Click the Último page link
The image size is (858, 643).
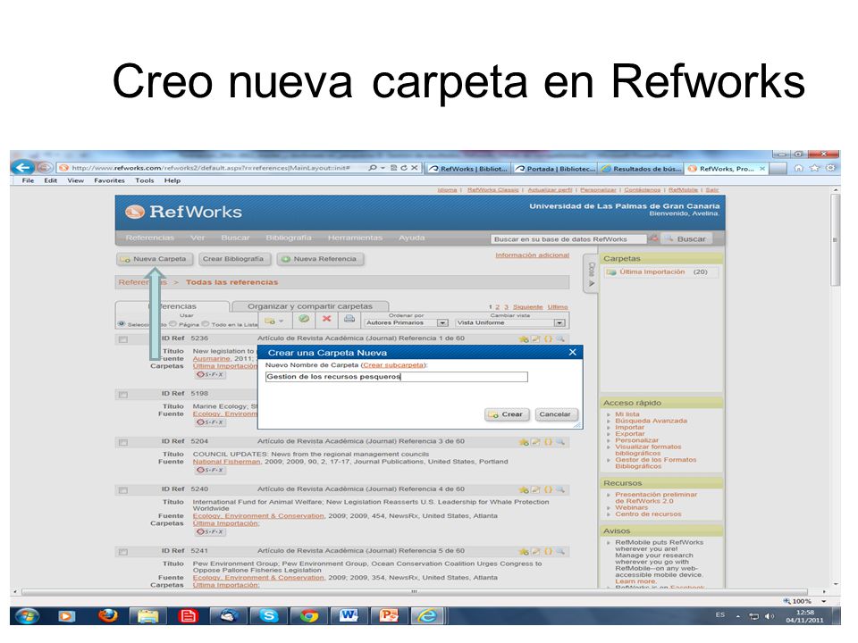(558, 307)
